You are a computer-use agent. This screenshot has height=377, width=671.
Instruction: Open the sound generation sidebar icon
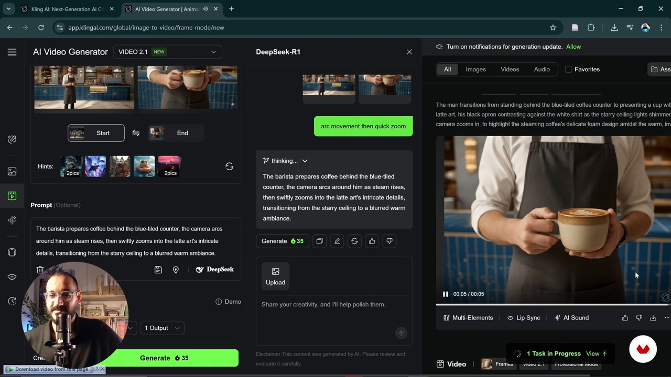tap(12, 220)
